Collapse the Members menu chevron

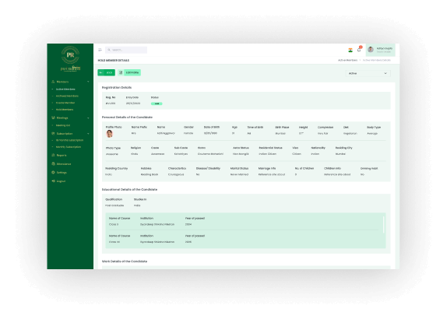[88, 82]
